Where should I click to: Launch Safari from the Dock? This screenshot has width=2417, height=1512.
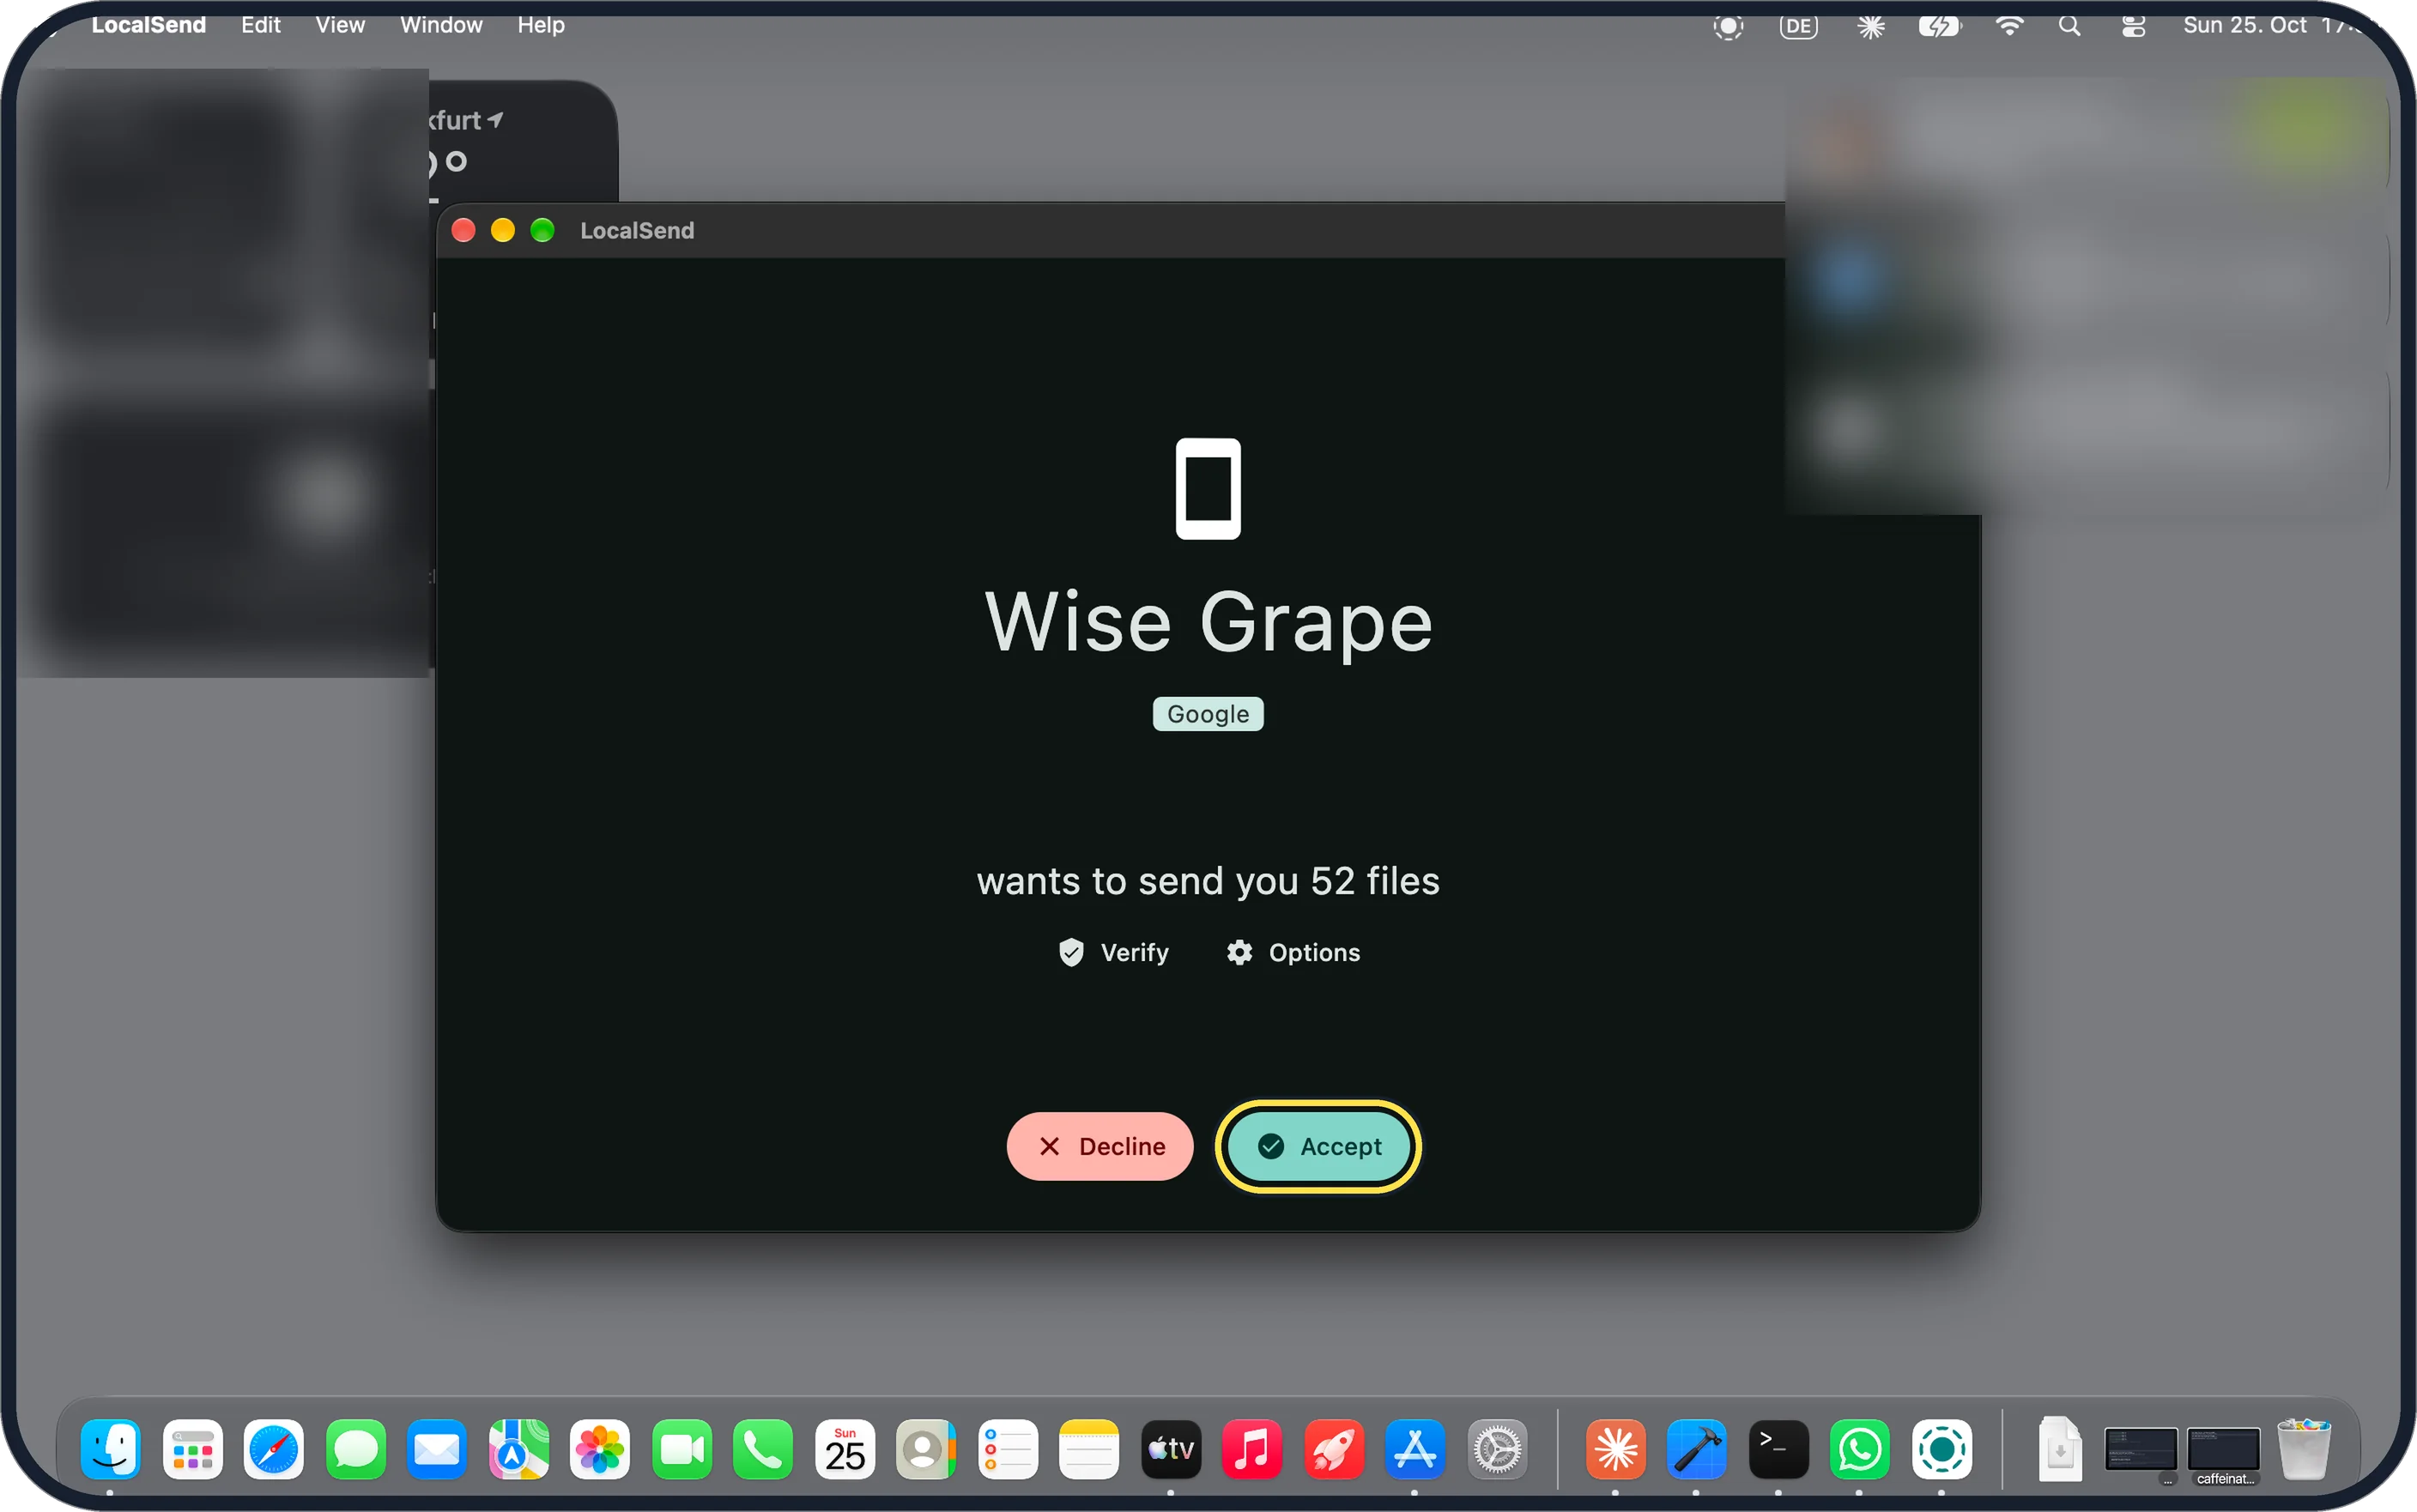point(273,1449)
